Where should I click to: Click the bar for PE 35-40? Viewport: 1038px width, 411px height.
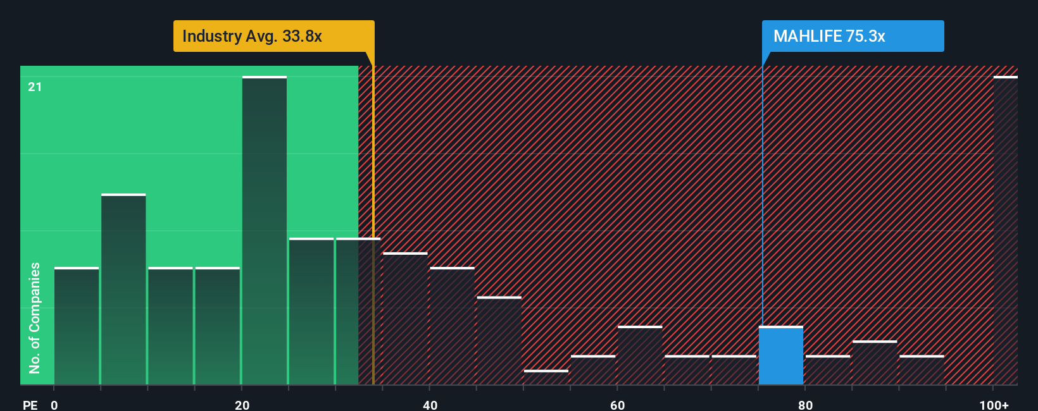pos(405,319)
